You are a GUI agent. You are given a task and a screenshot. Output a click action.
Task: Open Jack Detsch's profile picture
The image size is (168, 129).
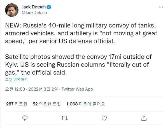11,10
